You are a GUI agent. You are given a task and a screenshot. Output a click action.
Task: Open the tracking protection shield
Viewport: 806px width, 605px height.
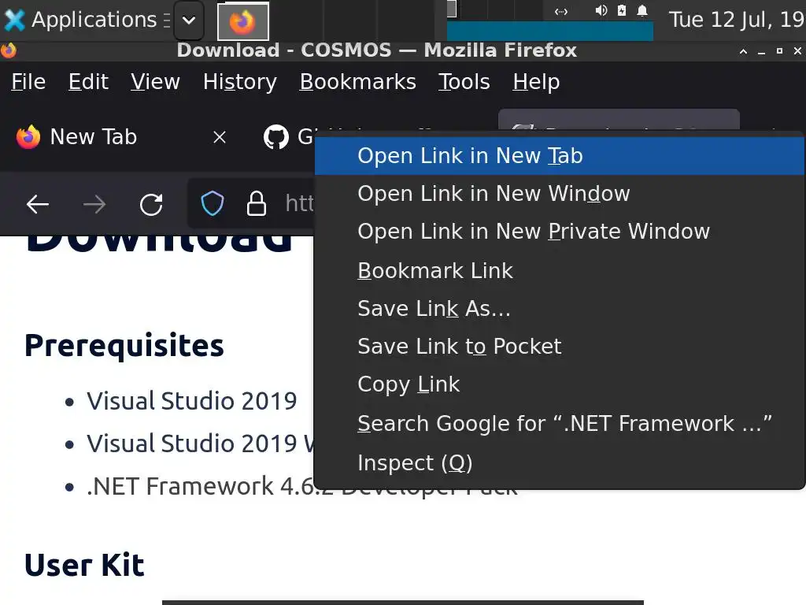[213, 205]
